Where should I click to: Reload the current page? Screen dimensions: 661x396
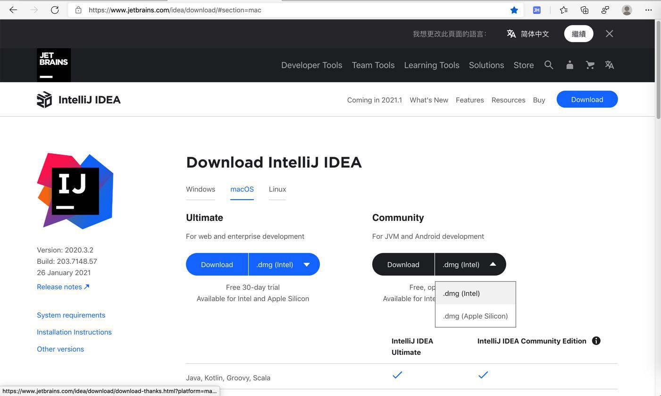(55, 10)
